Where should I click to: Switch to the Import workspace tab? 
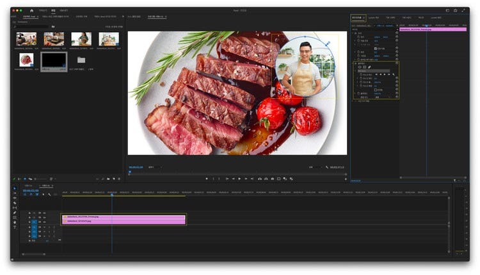[42, 10]
